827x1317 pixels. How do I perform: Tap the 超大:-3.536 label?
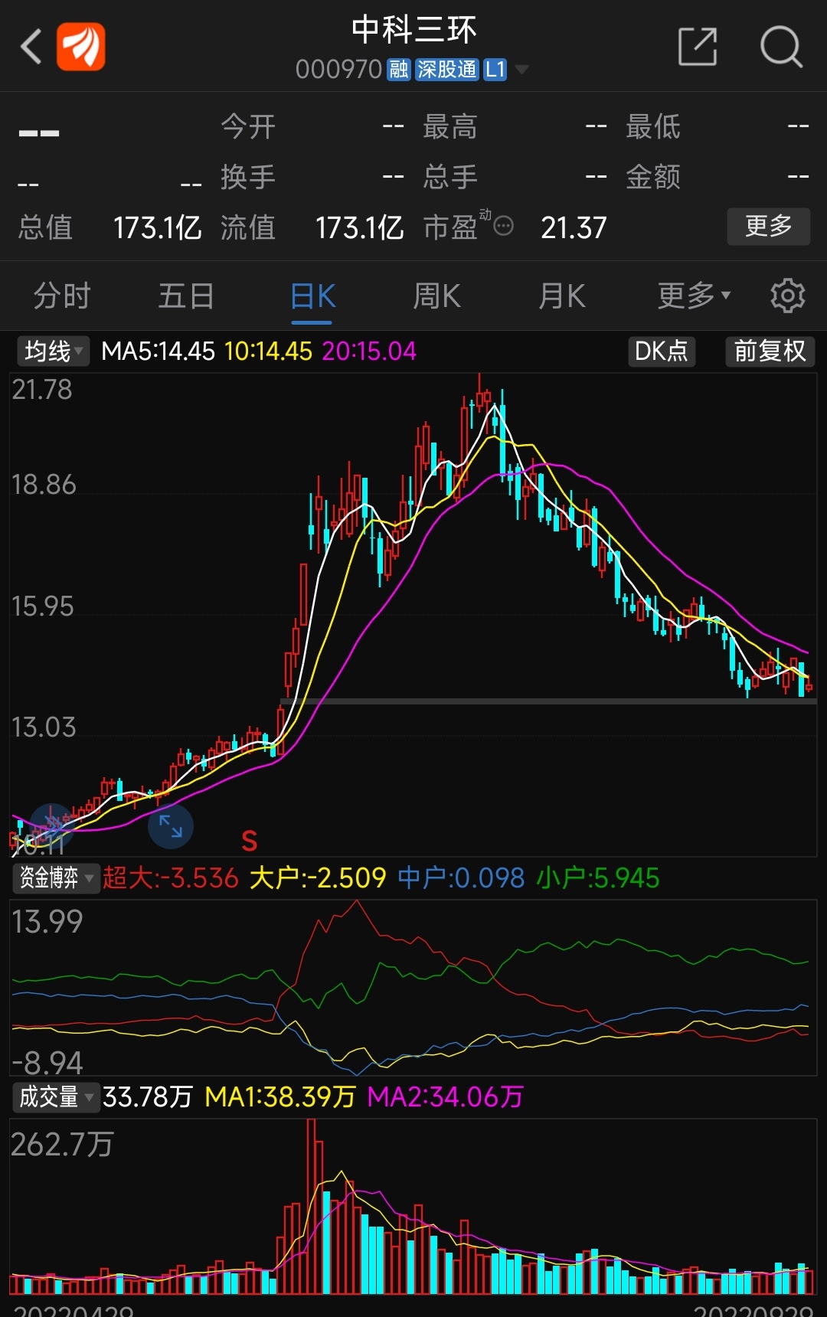[x=171, y=877]
